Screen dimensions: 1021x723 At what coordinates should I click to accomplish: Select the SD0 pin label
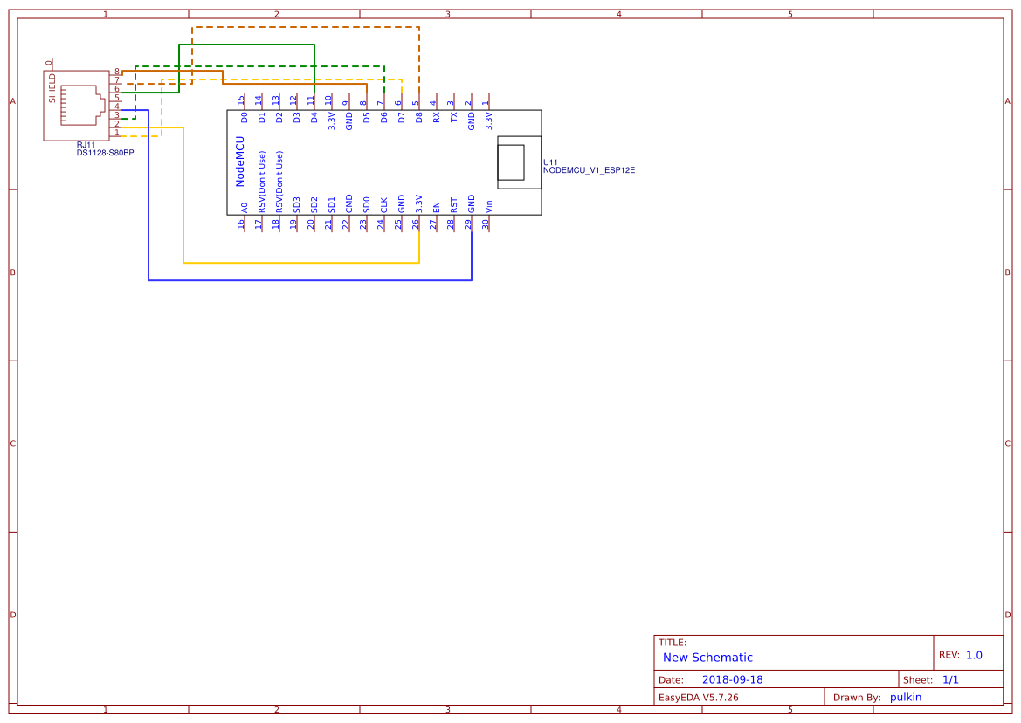pyautogui.click(x=367, y=205)
